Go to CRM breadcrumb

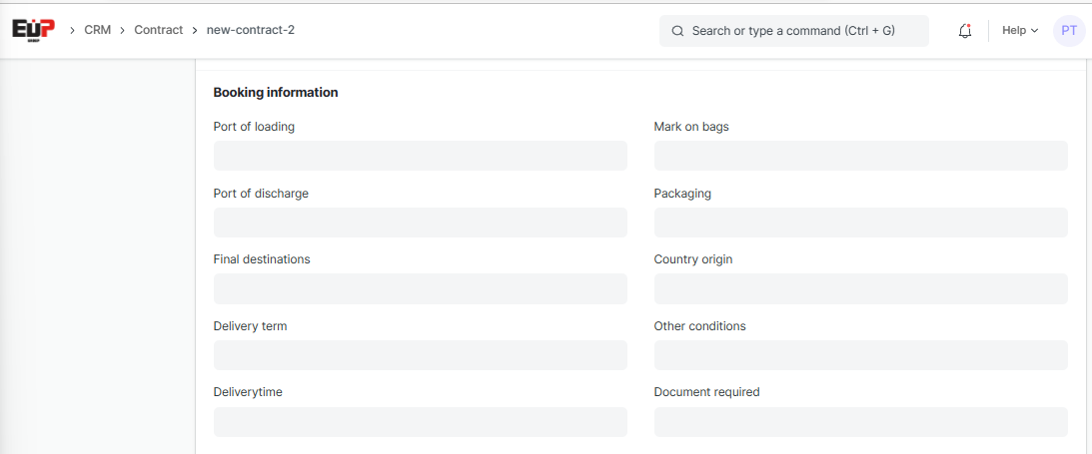(97, 30)
